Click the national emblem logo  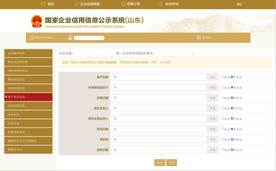[37, 21]
